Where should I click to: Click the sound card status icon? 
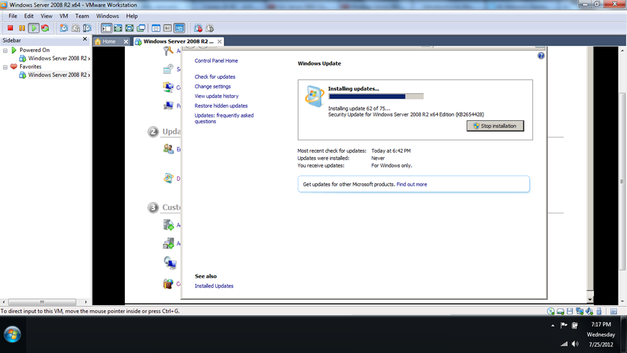point(589,311)
